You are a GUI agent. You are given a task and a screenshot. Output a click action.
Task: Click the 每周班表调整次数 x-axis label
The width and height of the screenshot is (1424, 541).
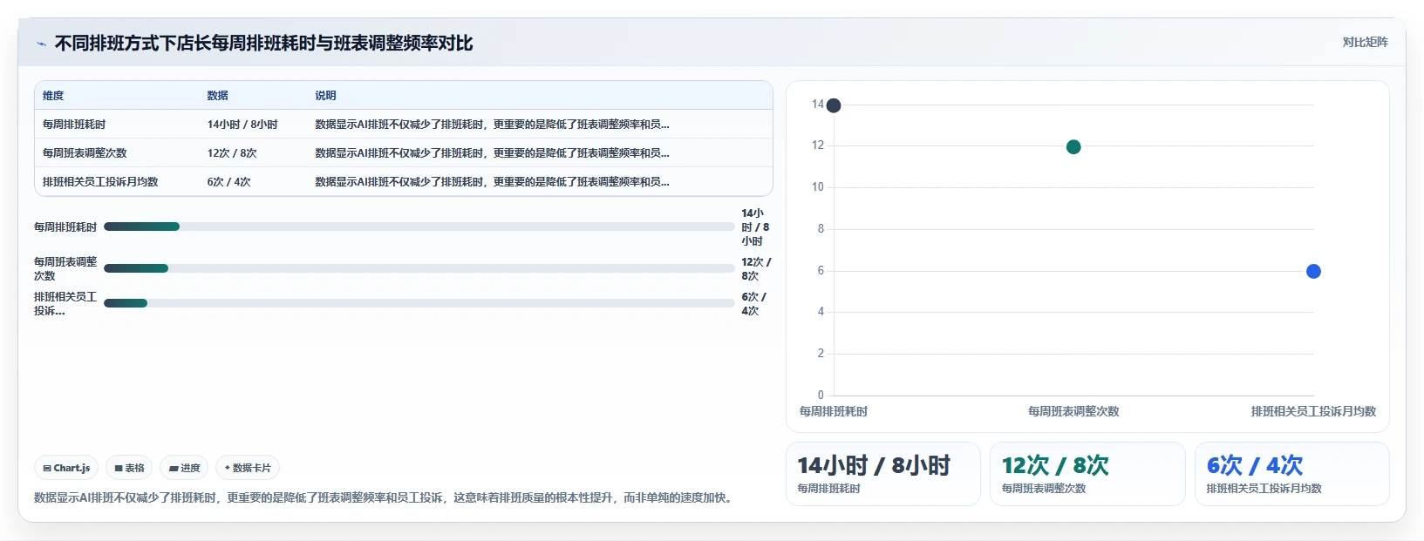click(x=1073, y=411)
